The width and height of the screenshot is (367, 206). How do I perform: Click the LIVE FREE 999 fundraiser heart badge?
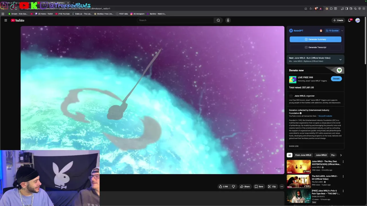pyautogui.click(x=339, y=70)
